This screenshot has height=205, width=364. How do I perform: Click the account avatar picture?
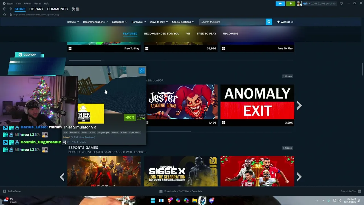(299, 3)
